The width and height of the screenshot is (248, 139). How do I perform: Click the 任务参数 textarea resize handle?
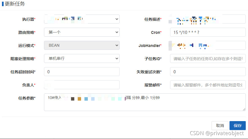point(244,109)
